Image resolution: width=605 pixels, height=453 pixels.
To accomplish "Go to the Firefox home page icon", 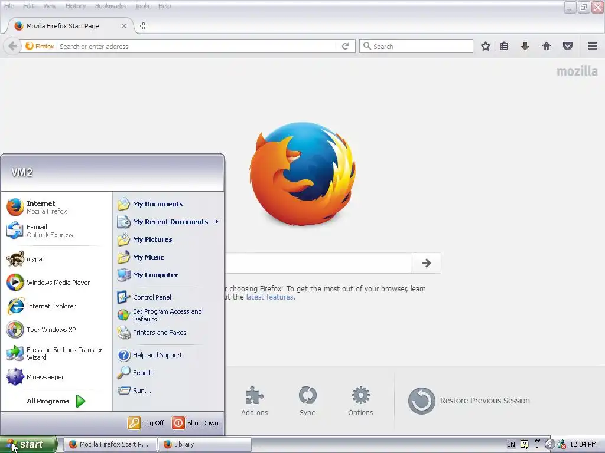I will click(x=547, y=46).
